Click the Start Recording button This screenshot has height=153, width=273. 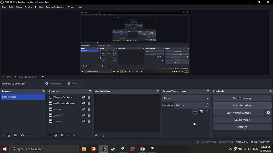pyautogui.click(x=242, y=106)
